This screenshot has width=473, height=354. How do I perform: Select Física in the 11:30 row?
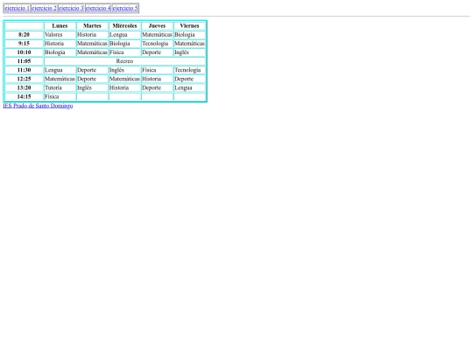point(157,70)
